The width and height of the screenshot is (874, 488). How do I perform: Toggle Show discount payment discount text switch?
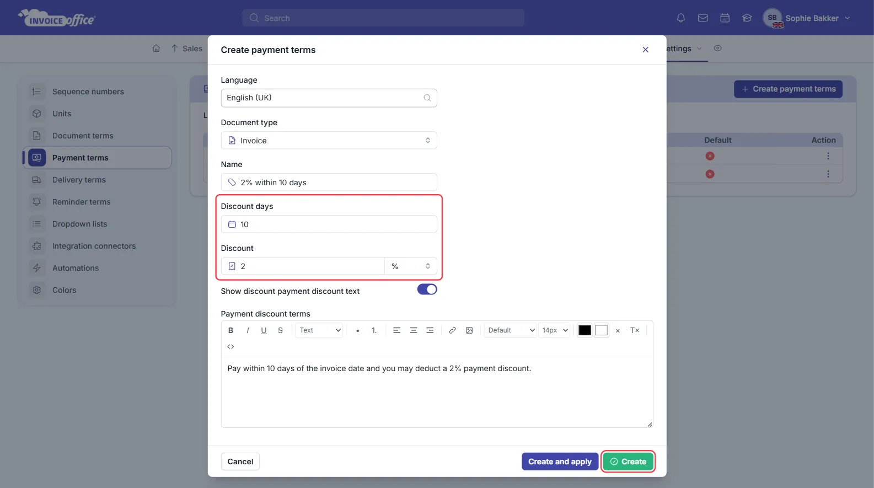click(x=427, y=289)
